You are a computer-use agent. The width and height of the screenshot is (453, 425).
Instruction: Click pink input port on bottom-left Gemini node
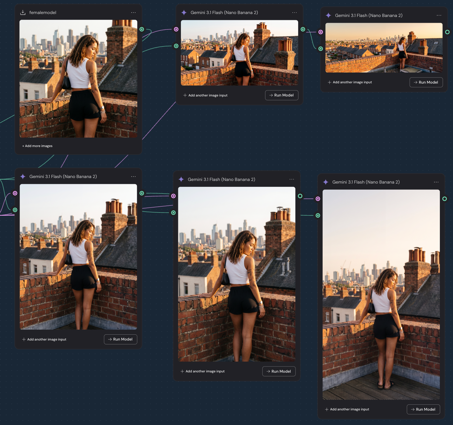click(15, 193)
